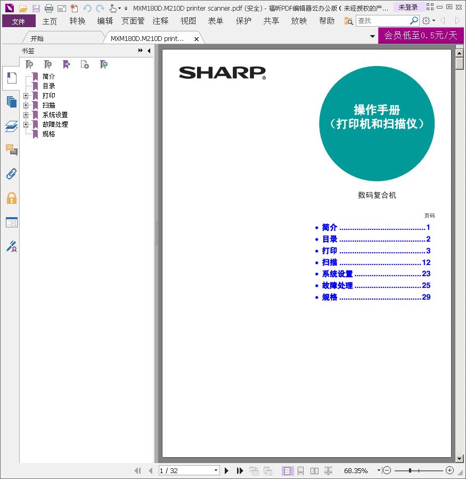Switch to the 开始 document tab
Screen dimensions: 466x479
coord(37,39)
